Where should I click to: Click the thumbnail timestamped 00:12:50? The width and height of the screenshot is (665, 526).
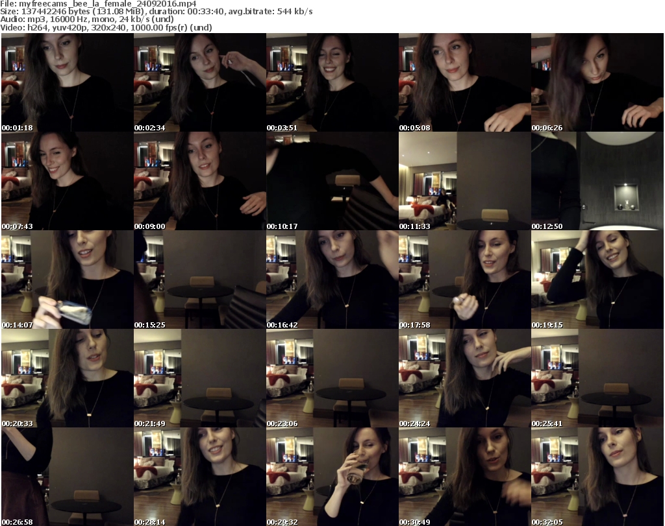tap(597, 181)
